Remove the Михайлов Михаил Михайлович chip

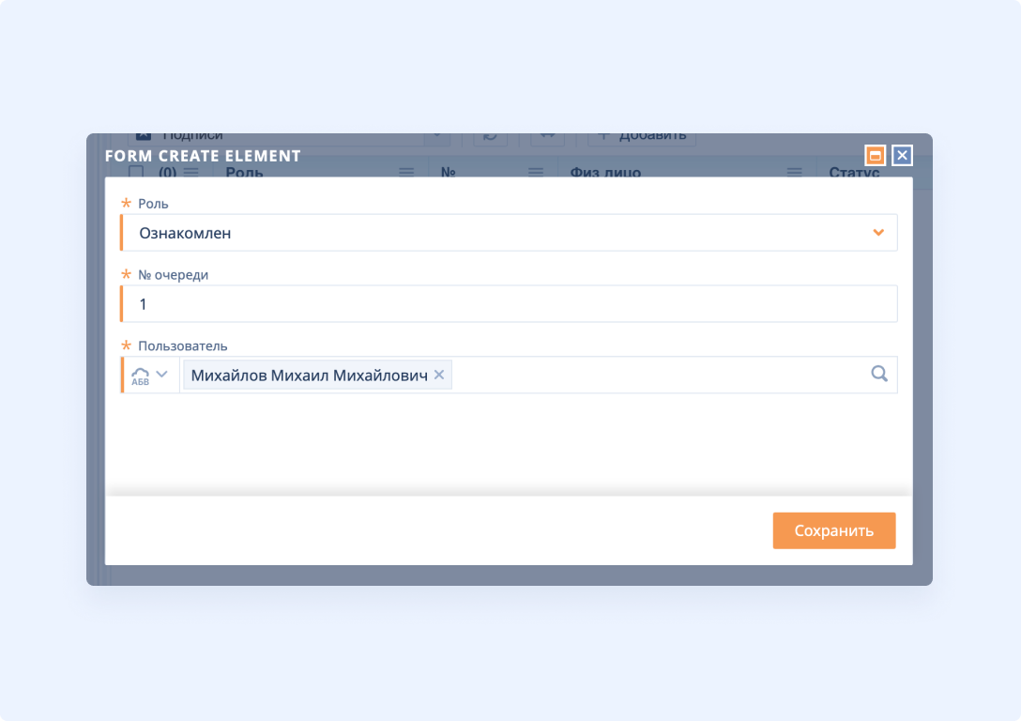tap(439, 376)
